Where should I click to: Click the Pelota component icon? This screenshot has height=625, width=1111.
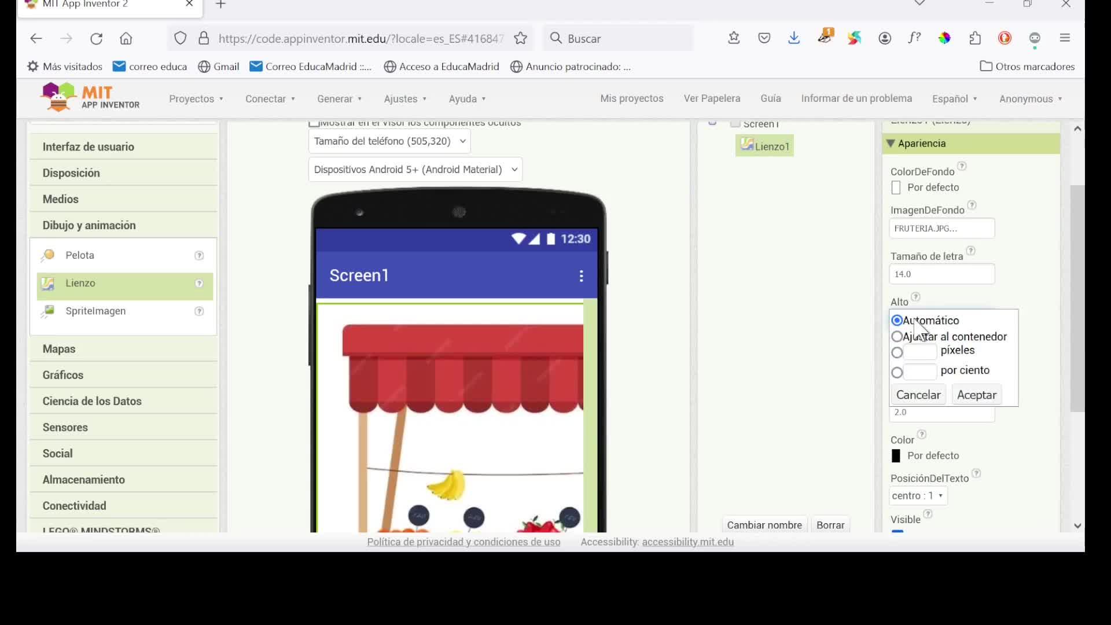pos(47,255)
